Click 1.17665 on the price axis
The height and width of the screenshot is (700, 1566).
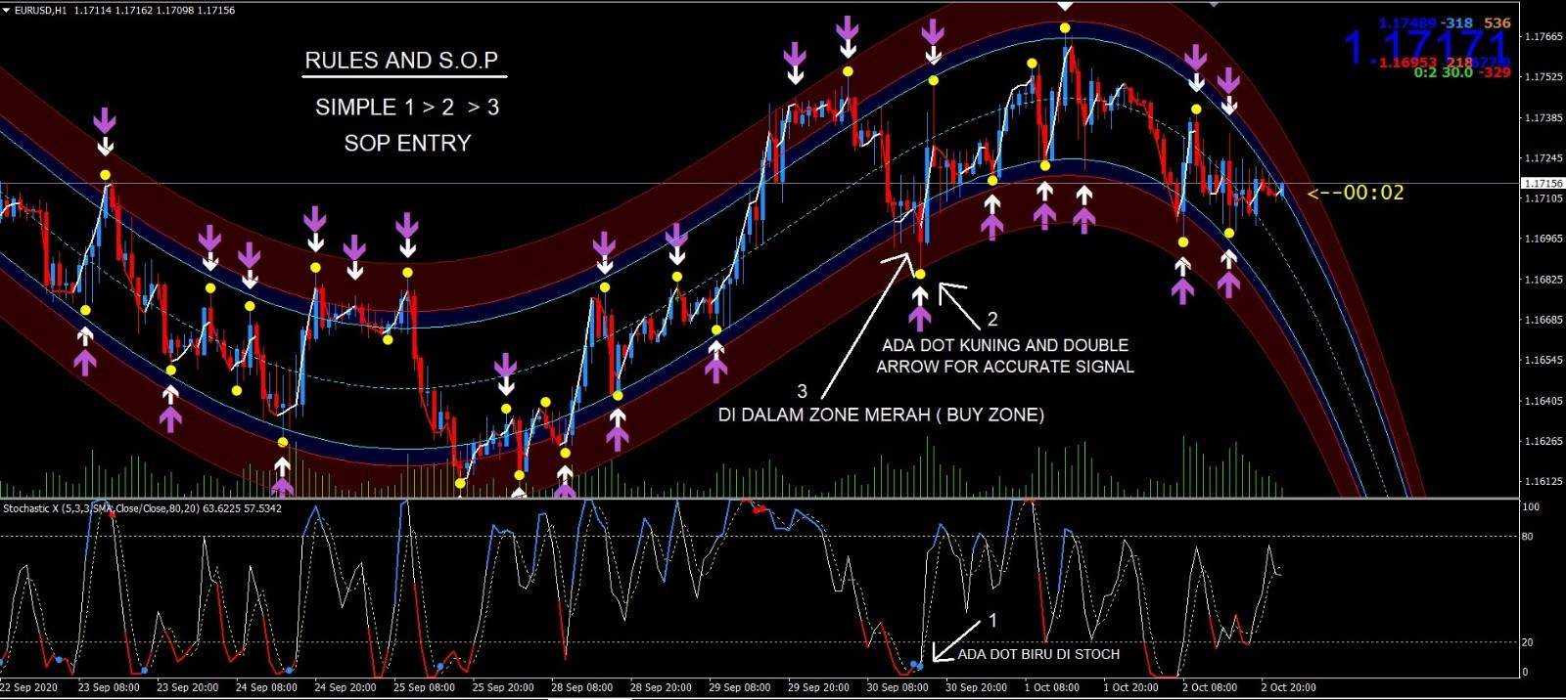pos(1543,37)
